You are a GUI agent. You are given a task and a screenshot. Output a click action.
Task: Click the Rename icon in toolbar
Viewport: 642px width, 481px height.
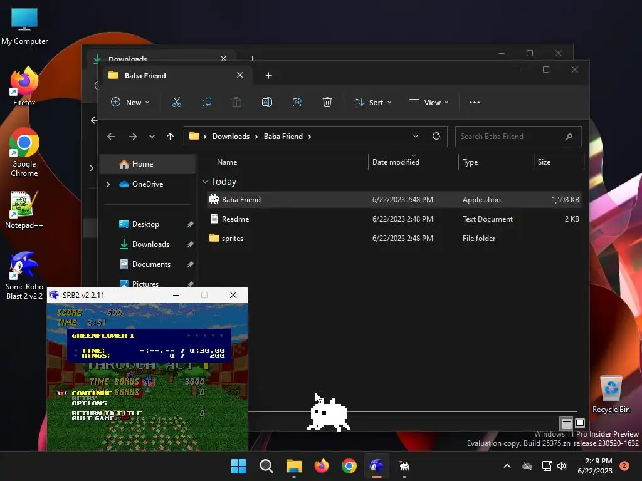pos(267,102)
